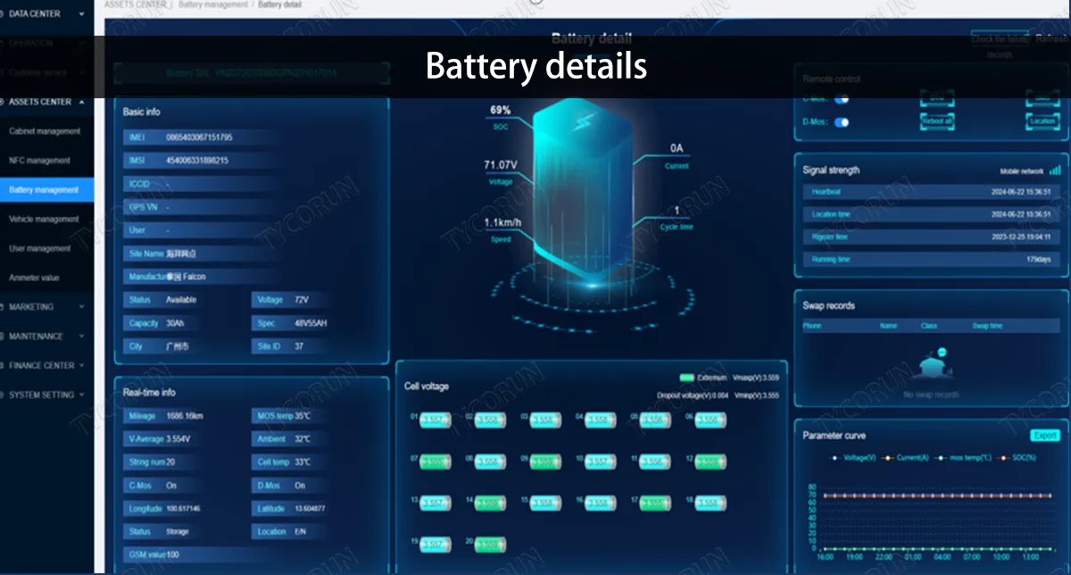Image resolution: width=1071 pixels, height=575 pixels.
Task: Click green cell 17 battery icon
Action: pos(656,503)
